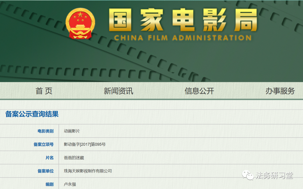Select the 珠海天娱影视制作有限公司 value
303x189 pixels.
88,171
